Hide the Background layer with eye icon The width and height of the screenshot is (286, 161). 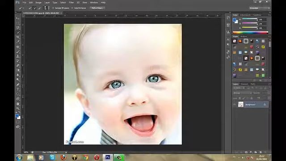tap(235, 105)
